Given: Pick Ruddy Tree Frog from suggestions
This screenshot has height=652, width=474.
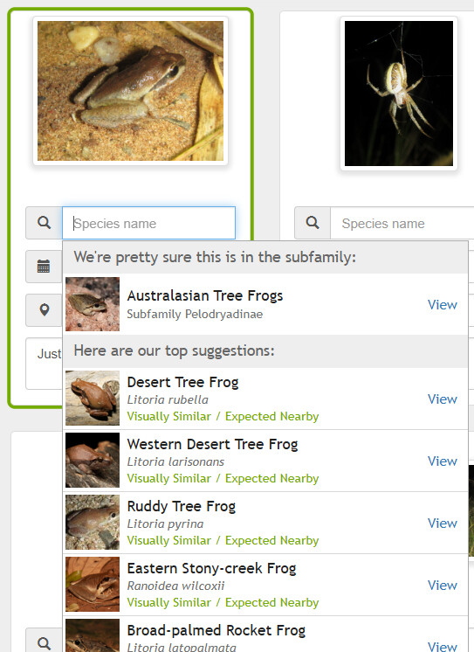Looking at the screenshot, I should [266, 523].
